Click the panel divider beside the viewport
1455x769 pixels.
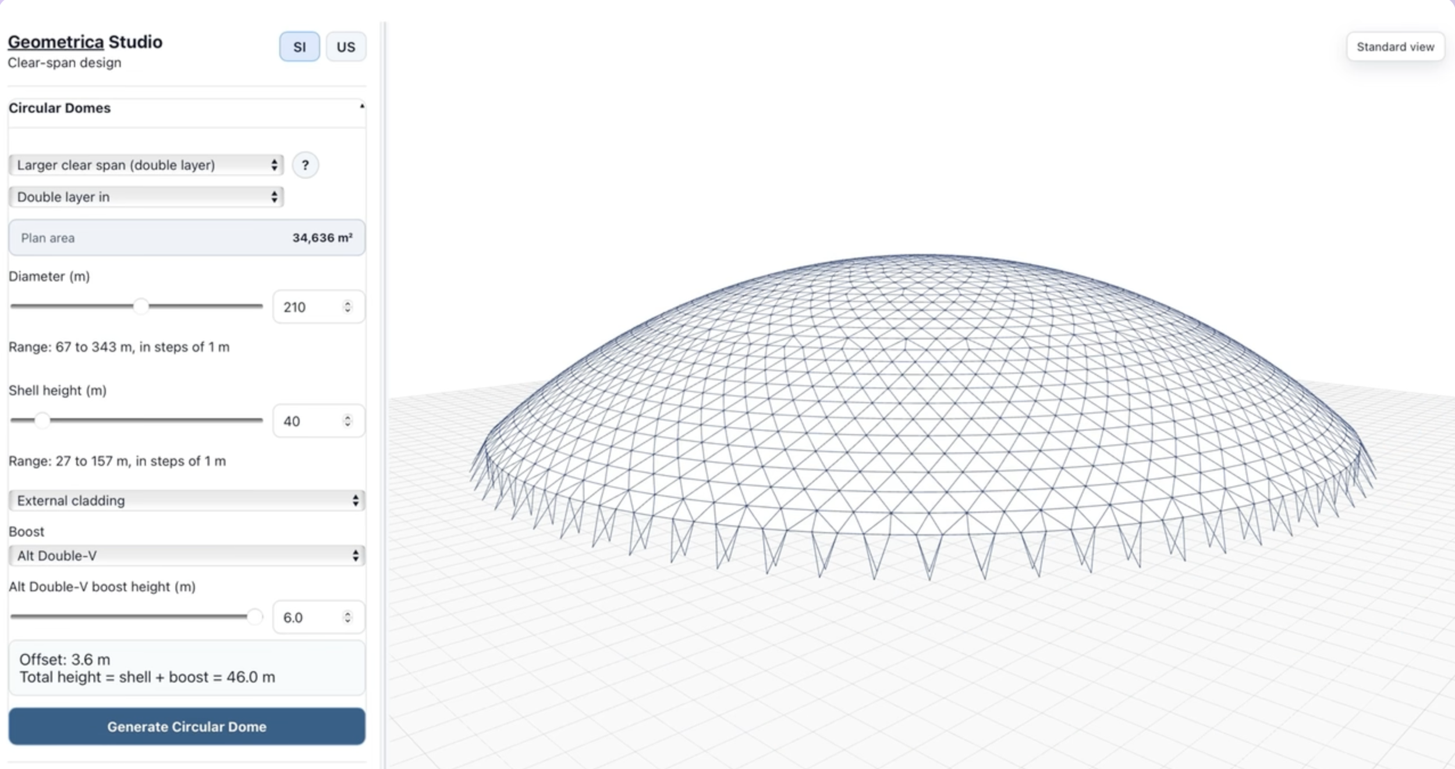click(383, 396)
